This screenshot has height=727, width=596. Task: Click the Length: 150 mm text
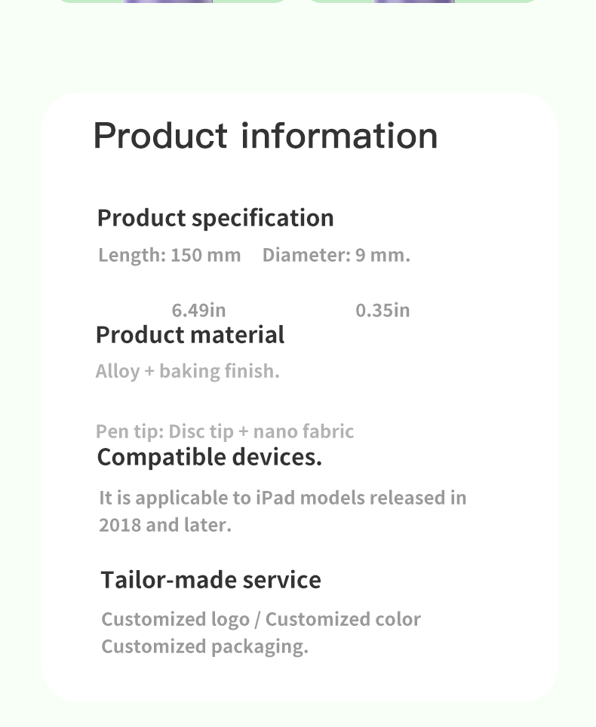169,255
